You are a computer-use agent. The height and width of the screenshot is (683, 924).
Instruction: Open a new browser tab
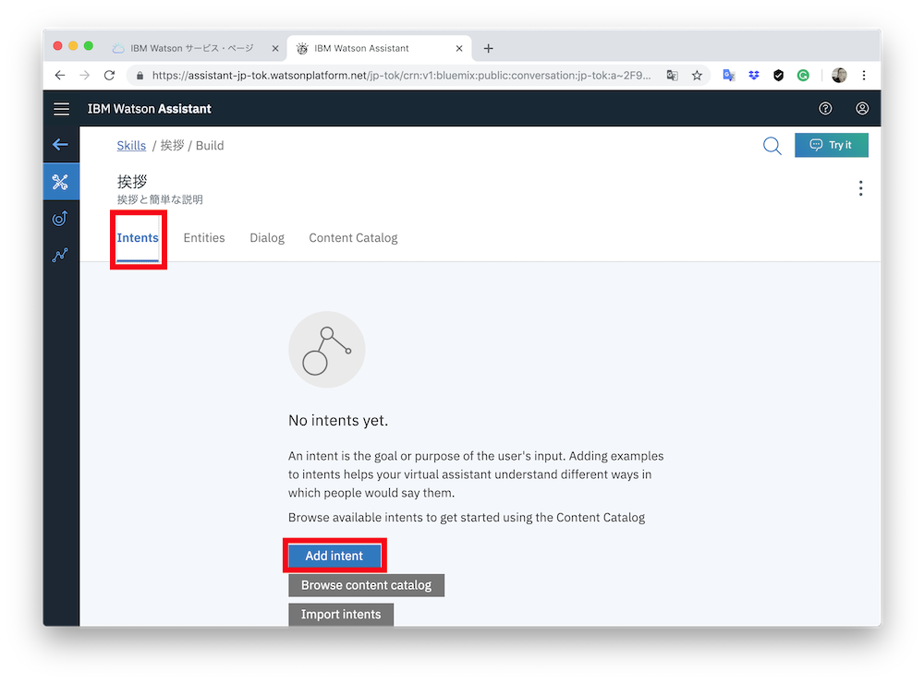(489, 48)
